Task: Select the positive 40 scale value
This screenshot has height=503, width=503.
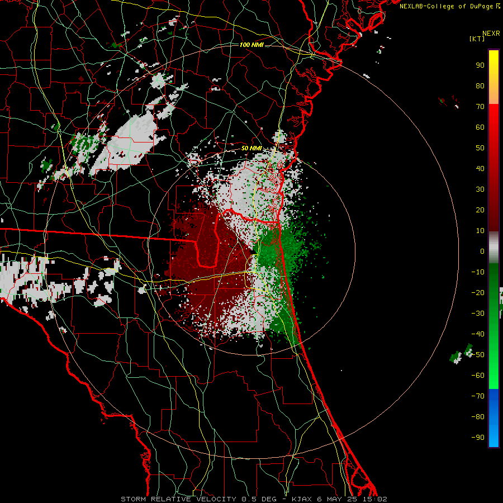Action: coord(480,169)
